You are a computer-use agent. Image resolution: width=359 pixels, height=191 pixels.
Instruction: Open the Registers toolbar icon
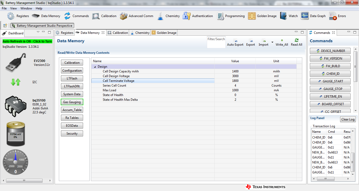pos(11,16)
